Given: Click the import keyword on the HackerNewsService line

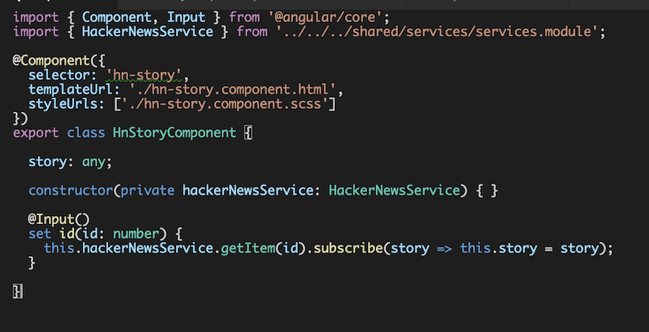Looking at the screenshot, I should 36,32.
